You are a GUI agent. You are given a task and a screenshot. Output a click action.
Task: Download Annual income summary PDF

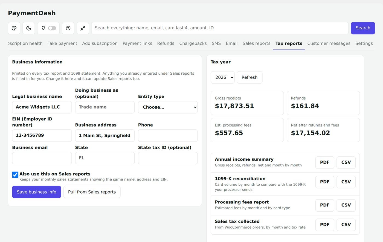325,162
